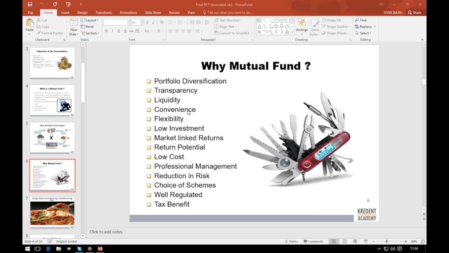Click the Save icon in title bar

tap(30, 4)
